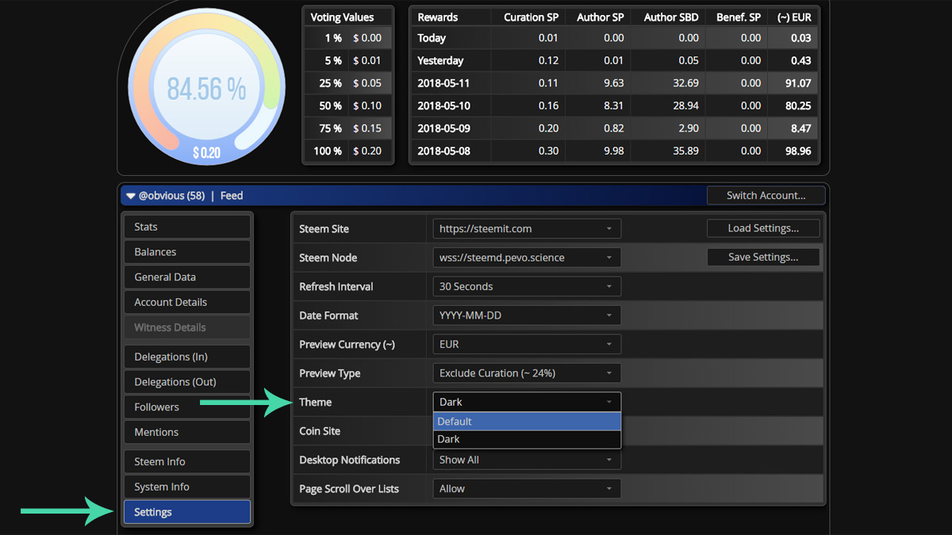Select the 'Yesterday' row label in Rewards

[440, 60]
